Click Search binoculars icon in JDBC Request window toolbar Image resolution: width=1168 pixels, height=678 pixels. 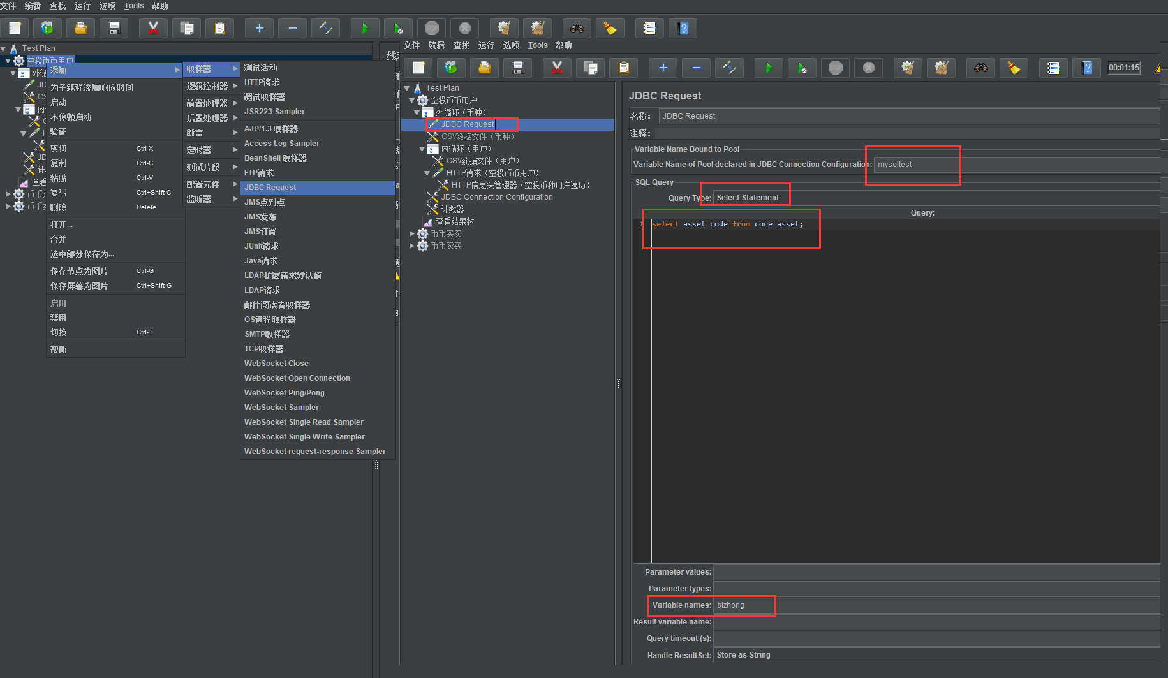(x=981, y=68)
